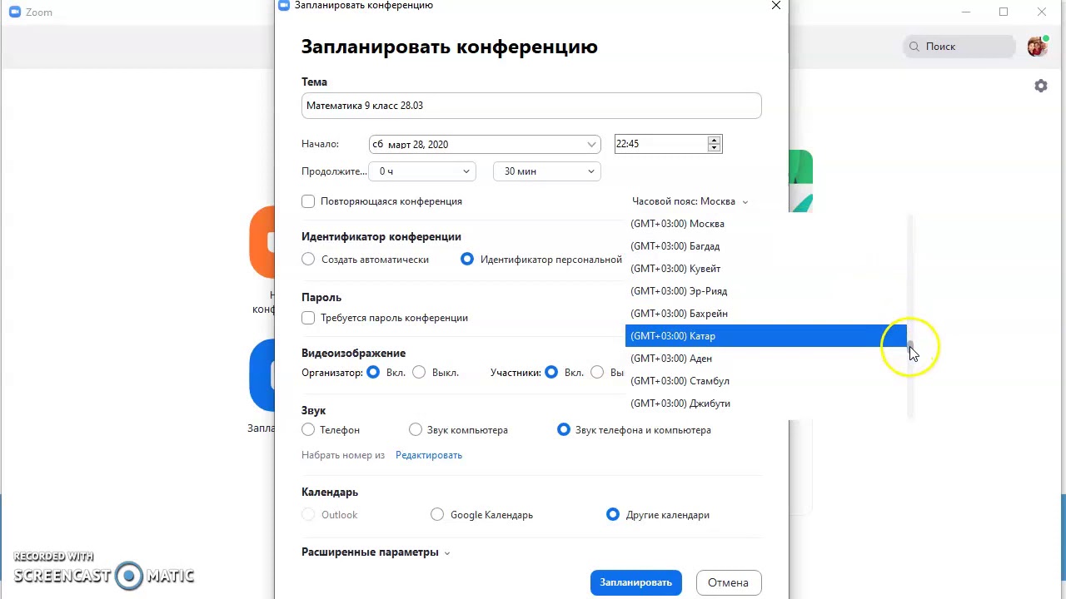Select Google Календарь radio button
Screen dimensions: 1066x599
click(437, 515)
